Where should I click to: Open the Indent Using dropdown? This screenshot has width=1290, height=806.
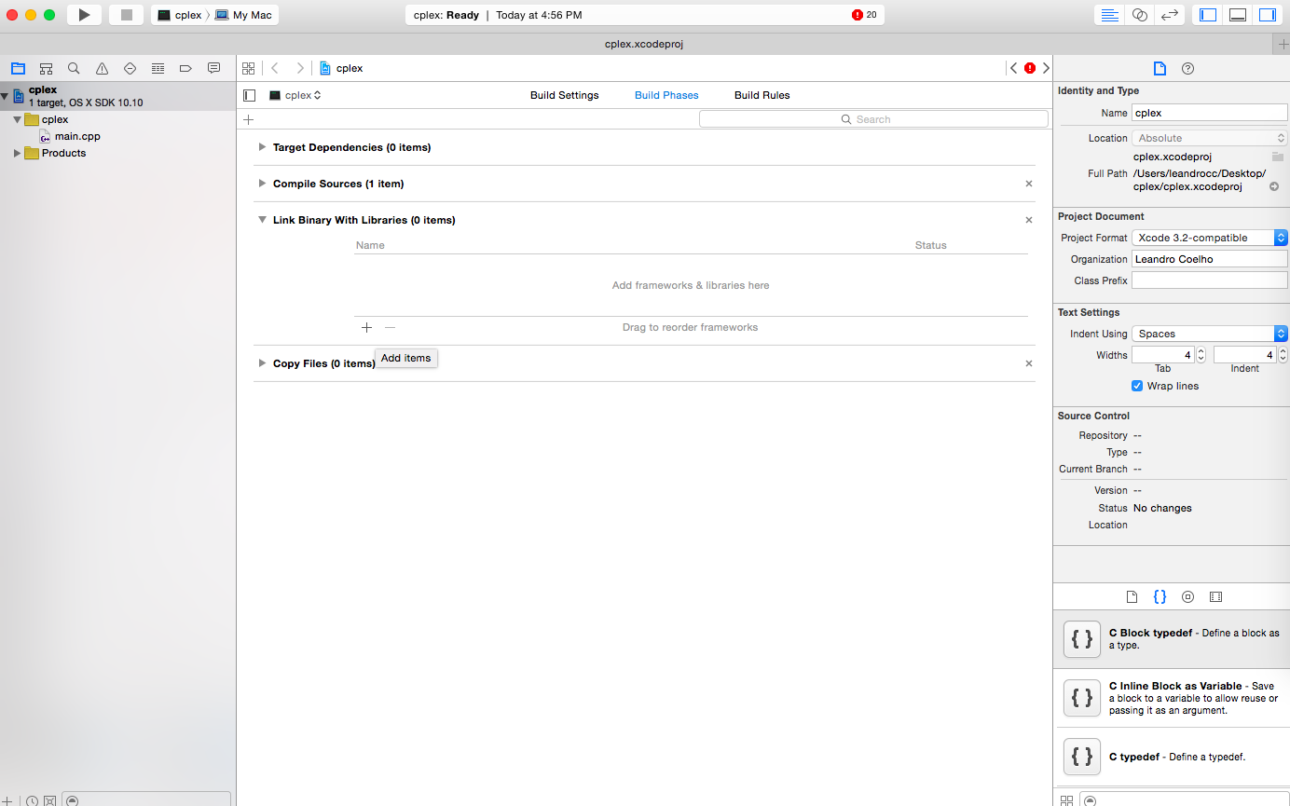pyautogui.click(x=1209, y=334)
